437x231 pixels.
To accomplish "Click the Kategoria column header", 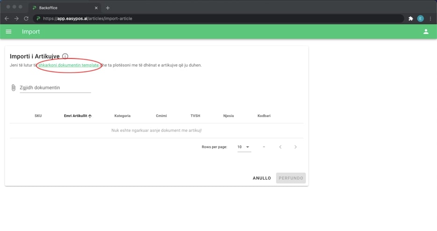I will point(122,116).
